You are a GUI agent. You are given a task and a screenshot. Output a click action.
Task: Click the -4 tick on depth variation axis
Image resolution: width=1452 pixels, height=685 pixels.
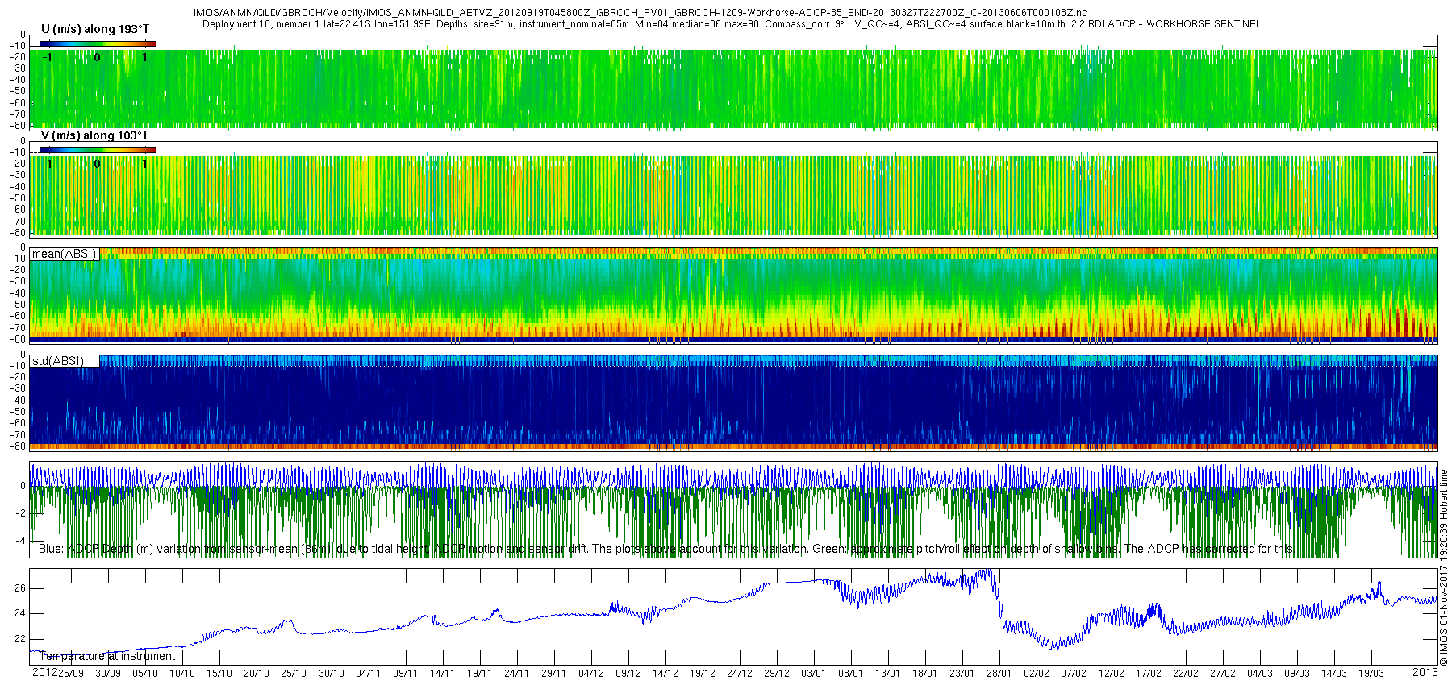tap(20, 541)
